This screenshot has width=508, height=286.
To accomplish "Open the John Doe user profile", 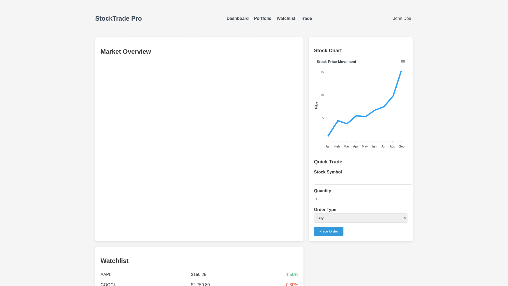I will [x=402, y=19].
